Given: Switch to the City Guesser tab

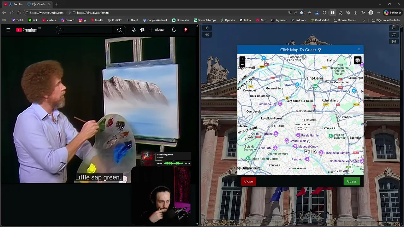Looking at the screenshot, I should click(x=39, y=4).
